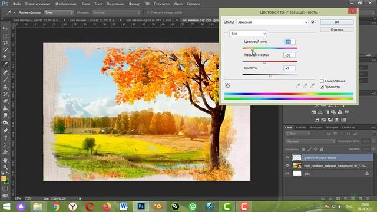Screen dimensions: 377x212
Task: Uncheck the Просмотр preview checkbox
Action: click(x=322, y=87)
